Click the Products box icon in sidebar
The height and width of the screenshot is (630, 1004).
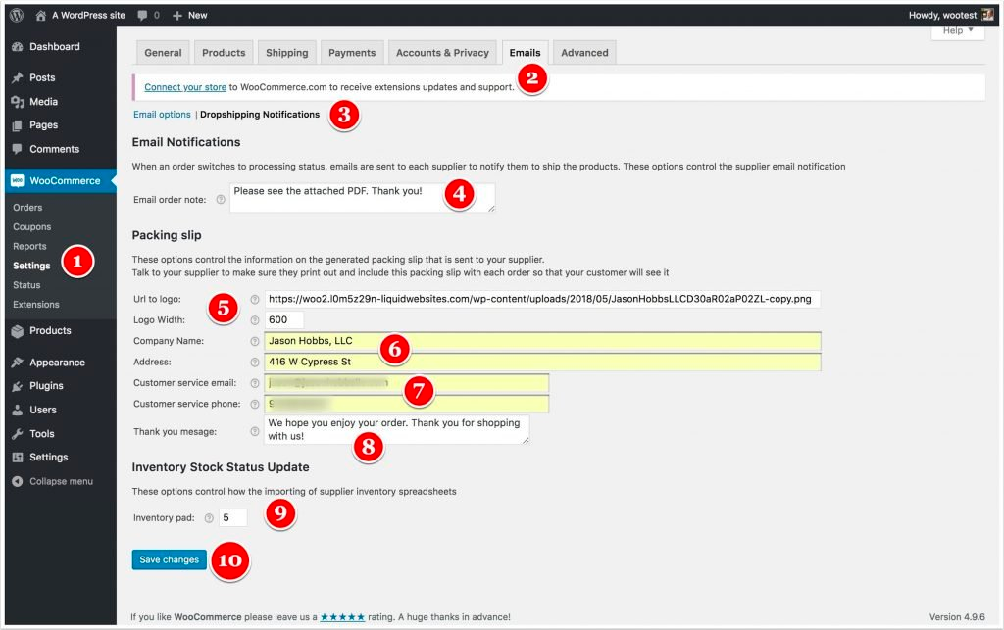(18, 330)
